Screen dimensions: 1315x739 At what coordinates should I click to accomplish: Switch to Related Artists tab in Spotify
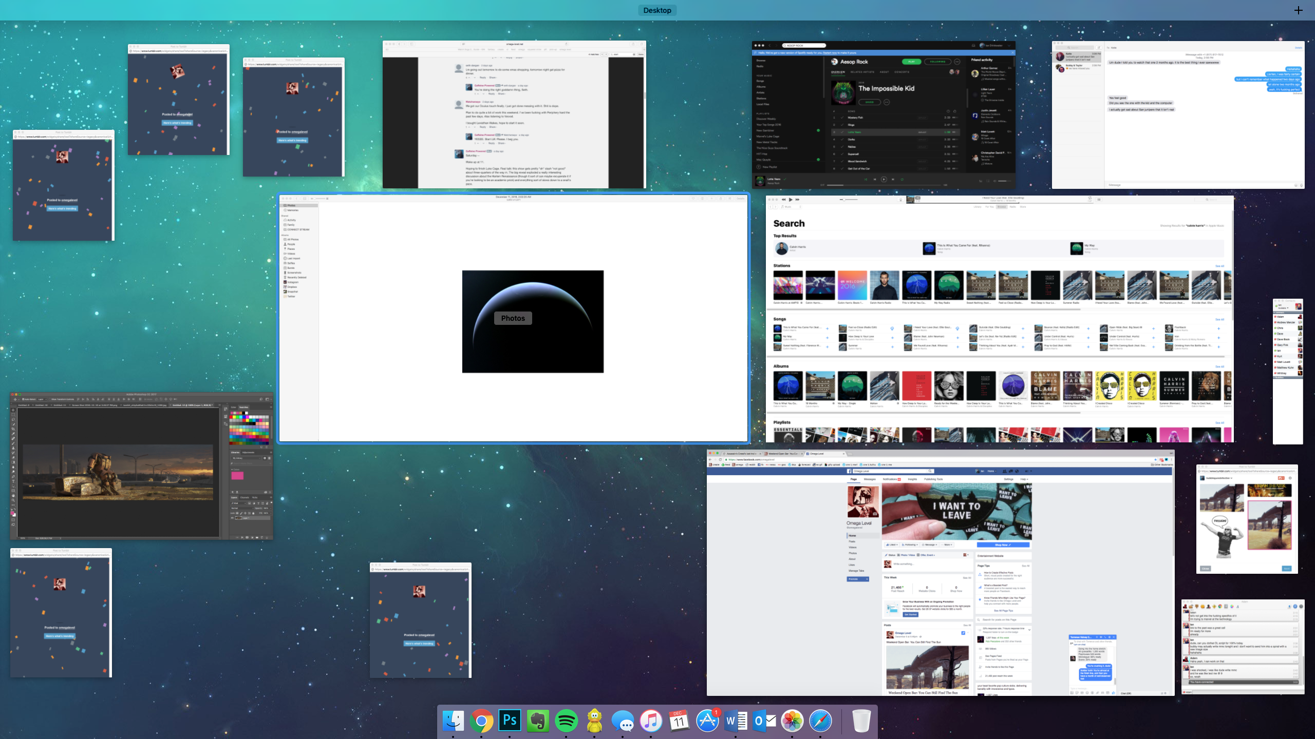point(862,72)
